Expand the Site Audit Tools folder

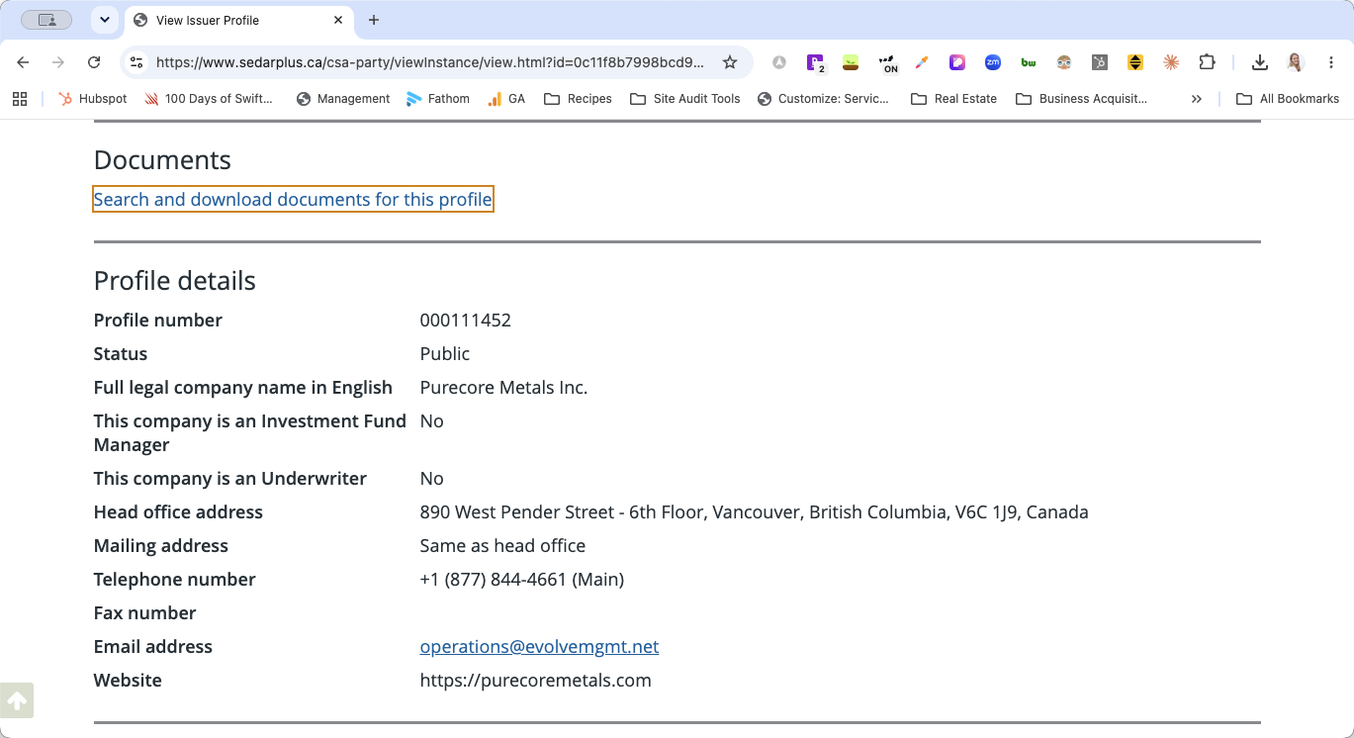tap(684, 99)
